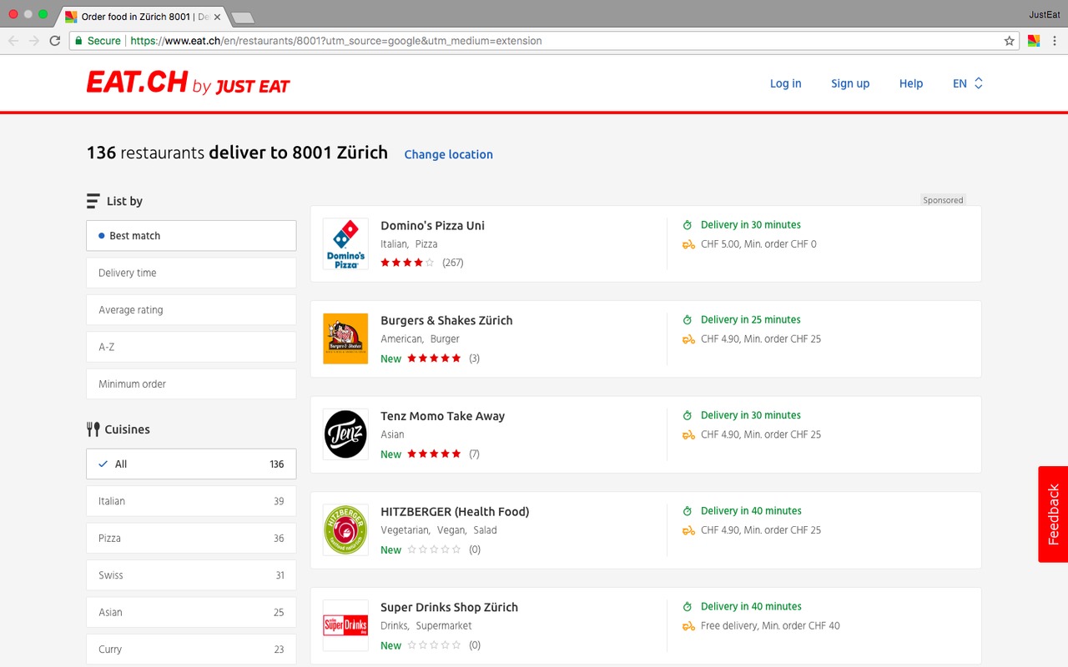The height and width of the screenshot is (667, 1068).
Task: Click HITZBERGER delivery scooter icon
Action: point(688,530)
